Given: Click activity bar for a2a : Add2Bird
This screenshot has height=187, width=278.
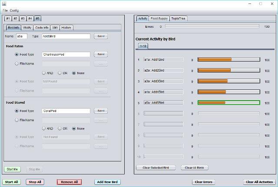Looking at the screenshot, I should tap(229, 70).
